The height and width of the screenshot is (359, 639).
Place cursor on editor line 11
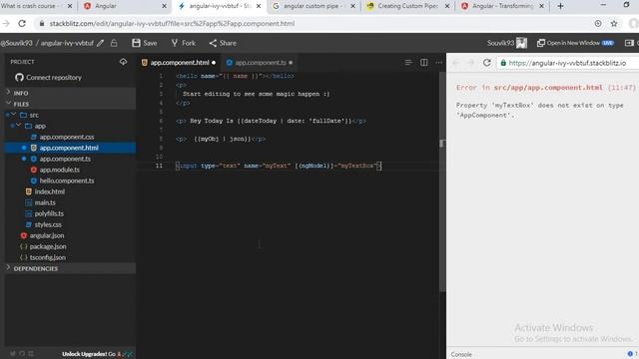(279, 166)
